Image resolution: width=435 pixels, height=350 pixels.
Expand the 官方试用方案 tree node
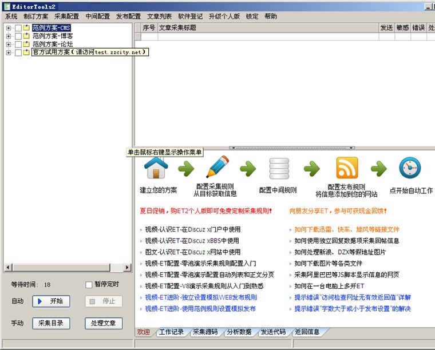(x=9, y=53)
